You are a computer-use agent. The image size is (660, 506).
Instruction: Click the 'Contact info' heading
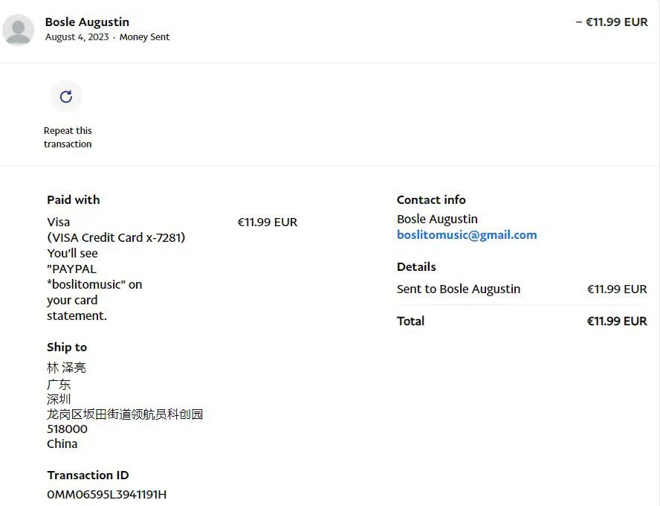(431, 199)
